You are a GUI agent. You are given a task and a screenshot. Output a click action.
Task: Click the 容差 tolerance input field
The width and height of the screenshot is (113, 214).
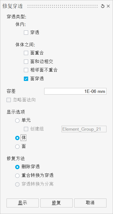[75, 91]
